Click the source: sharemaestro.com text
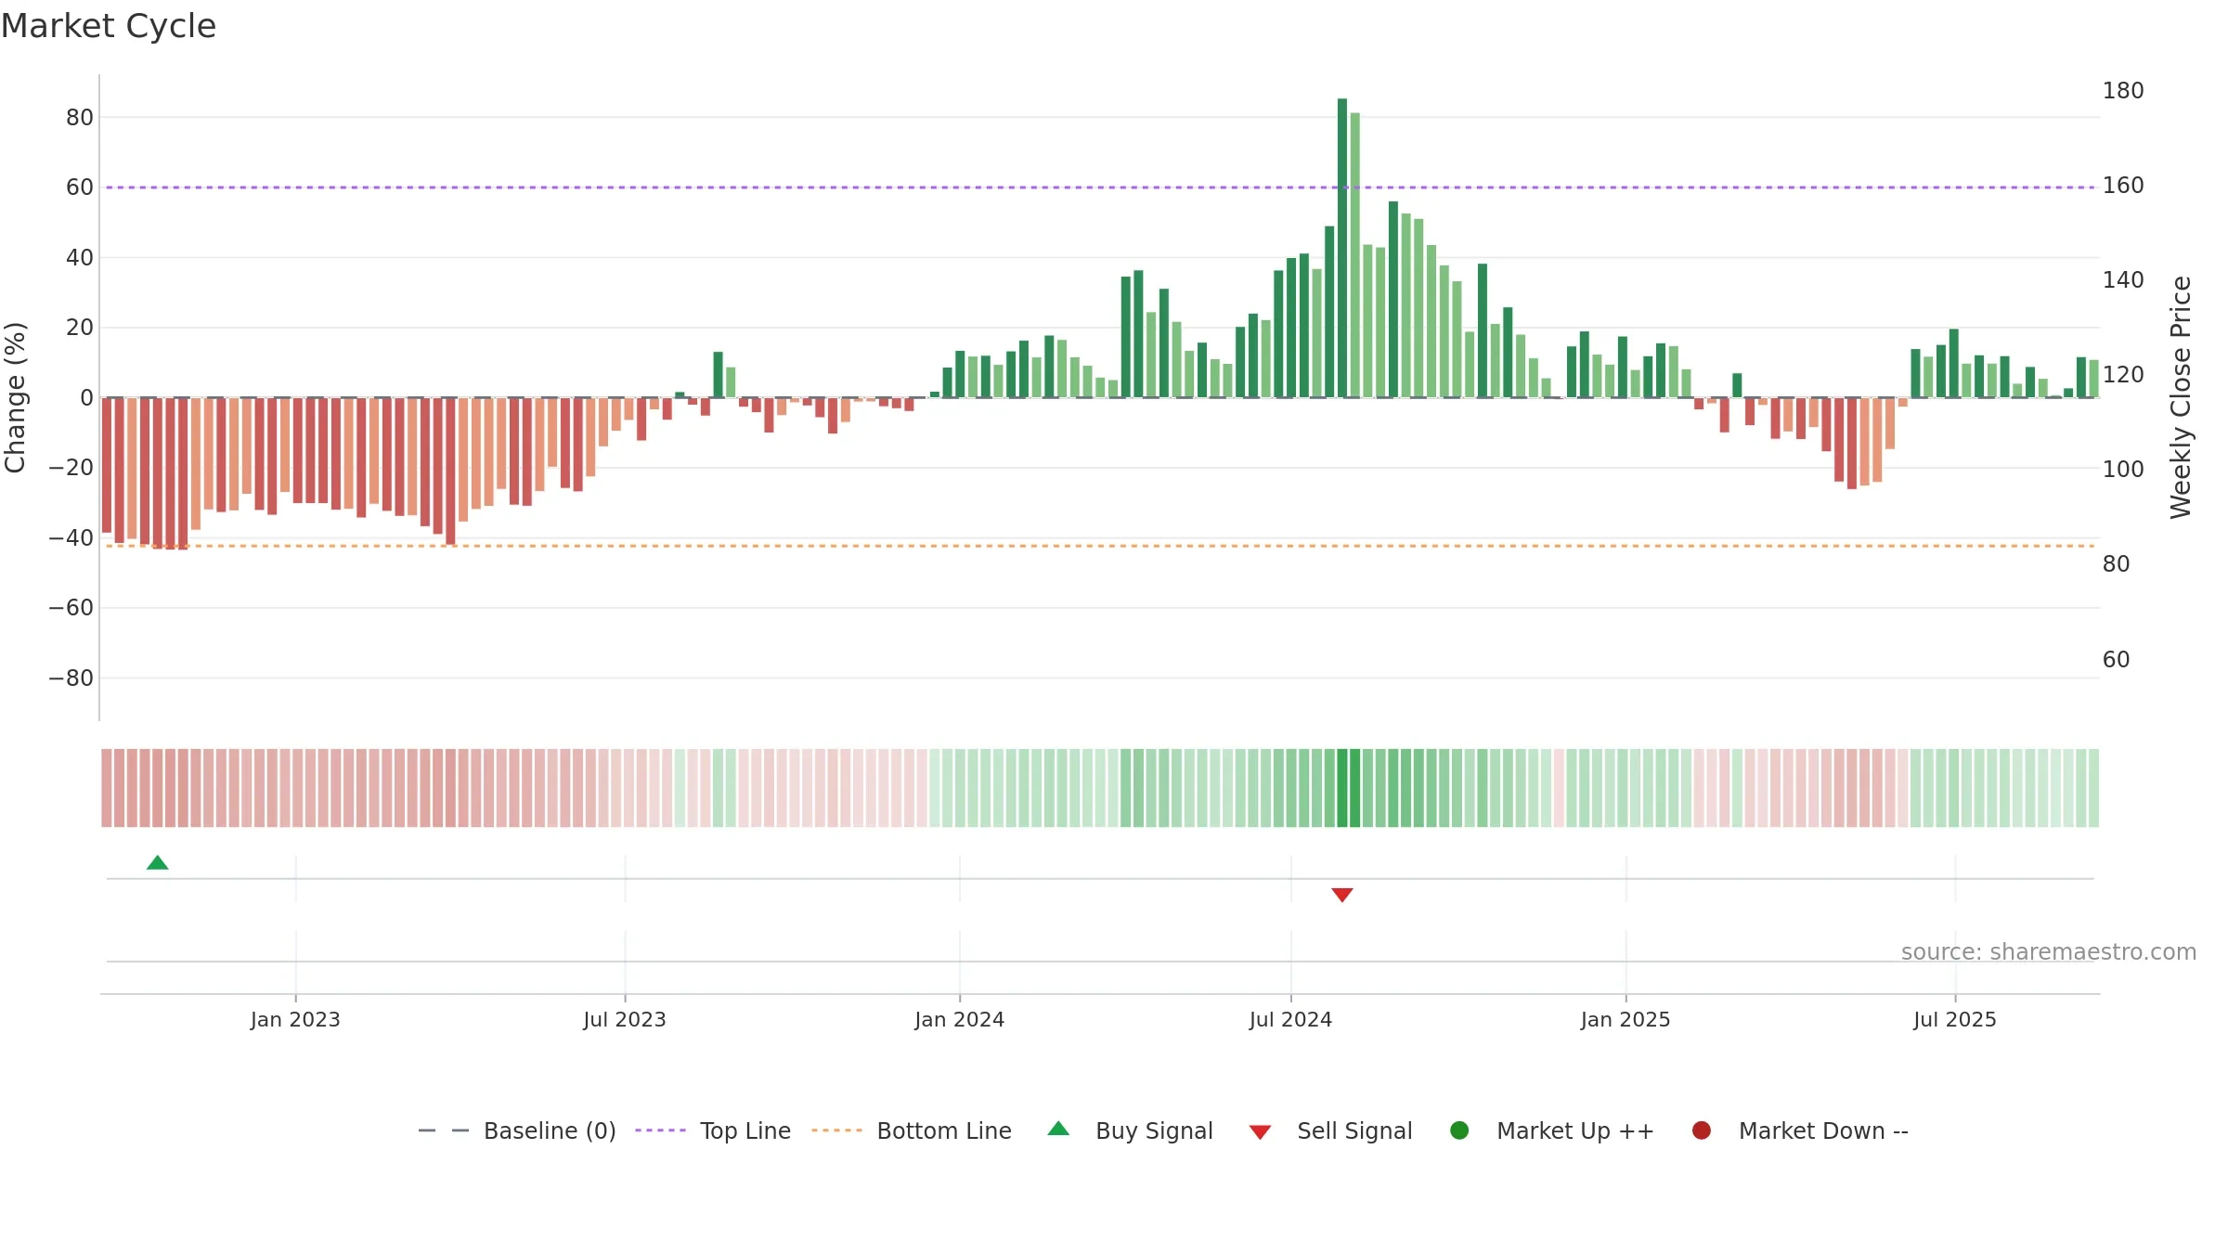The image size is (2228, 1253). click(2049, 952)
